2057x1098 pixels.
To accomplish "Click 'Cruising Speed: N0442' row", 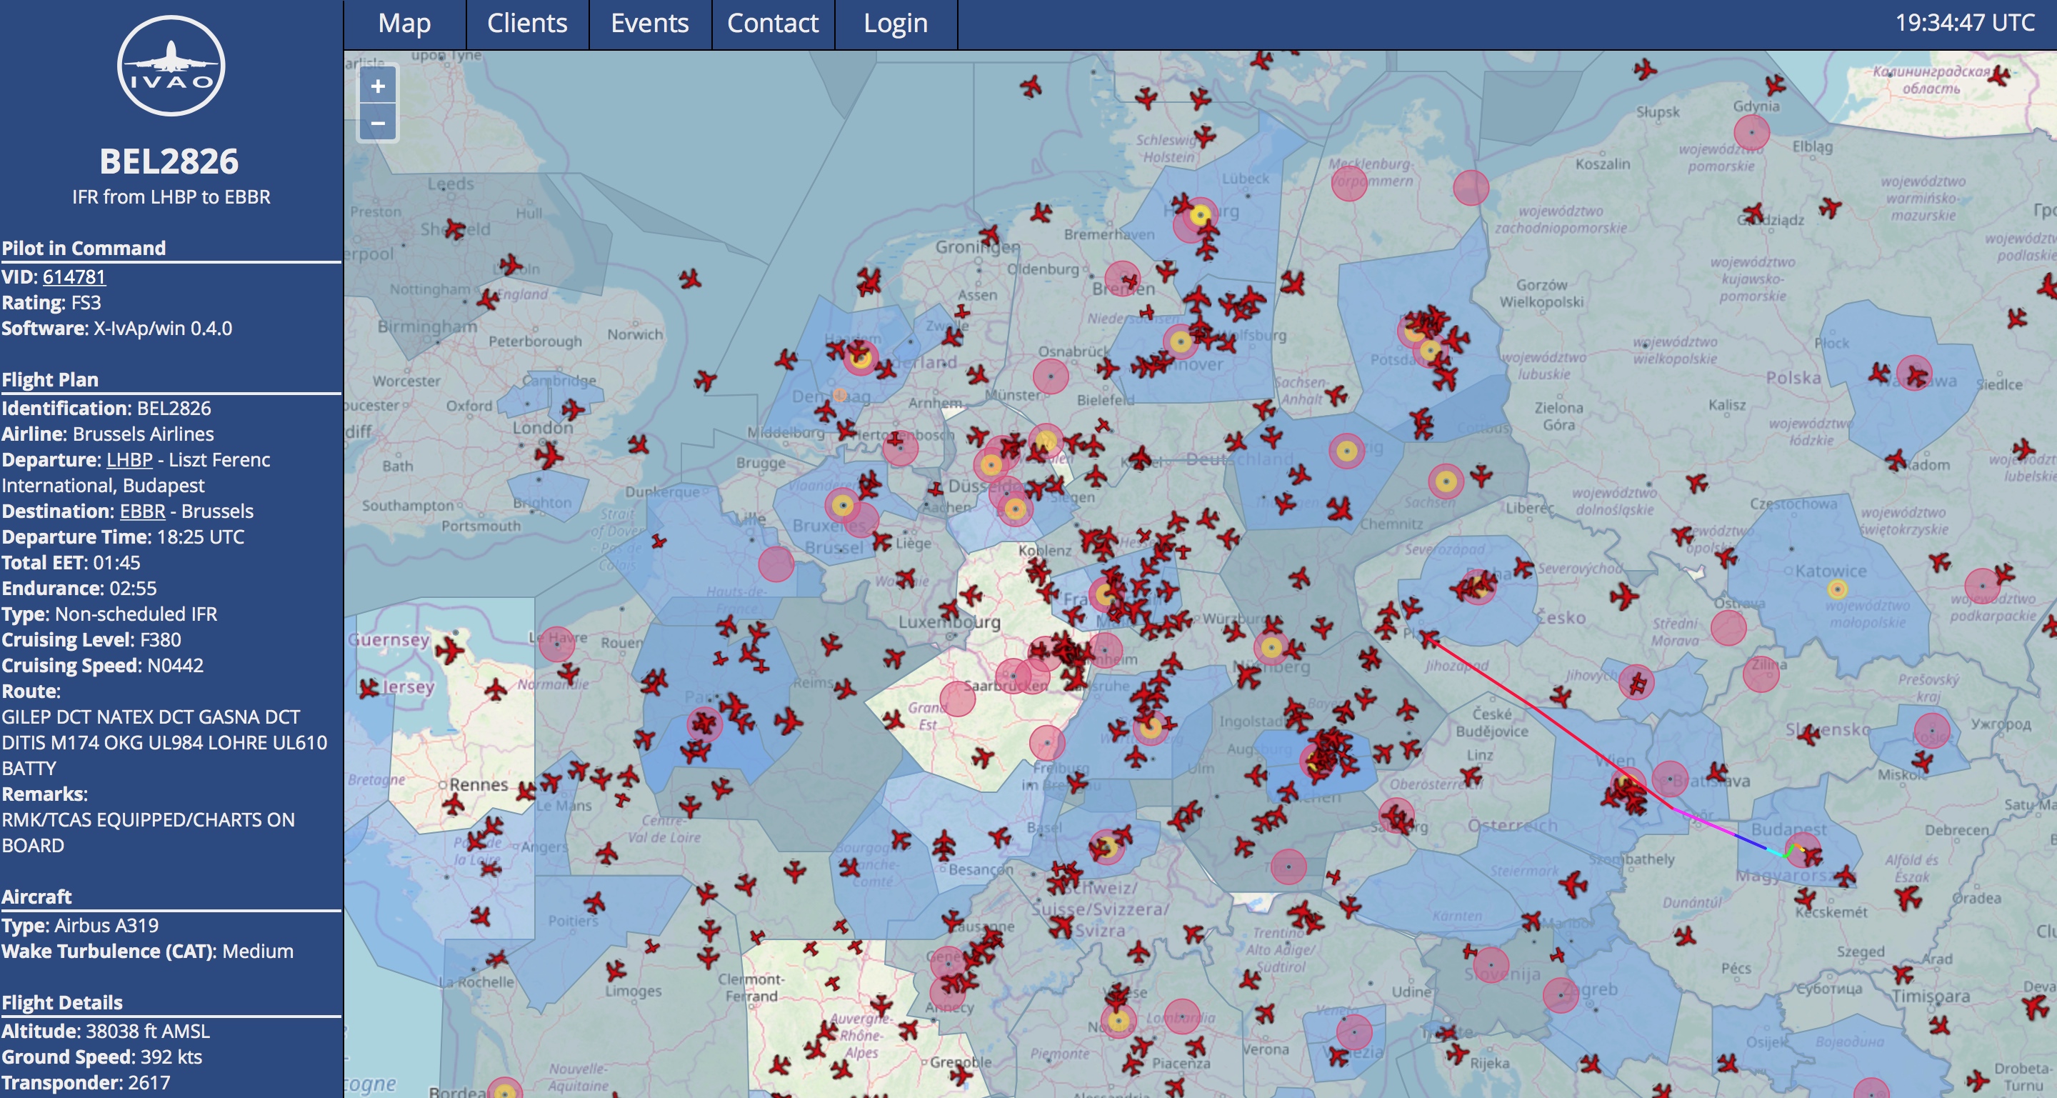I will (102, 666).
